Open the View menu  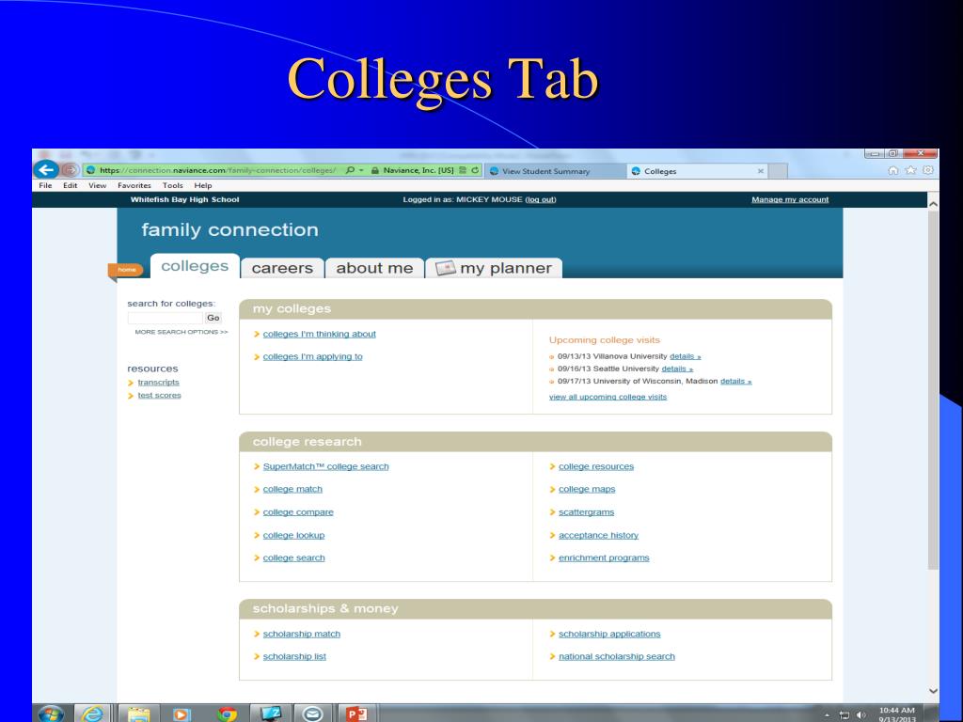[x=97, y=185]
